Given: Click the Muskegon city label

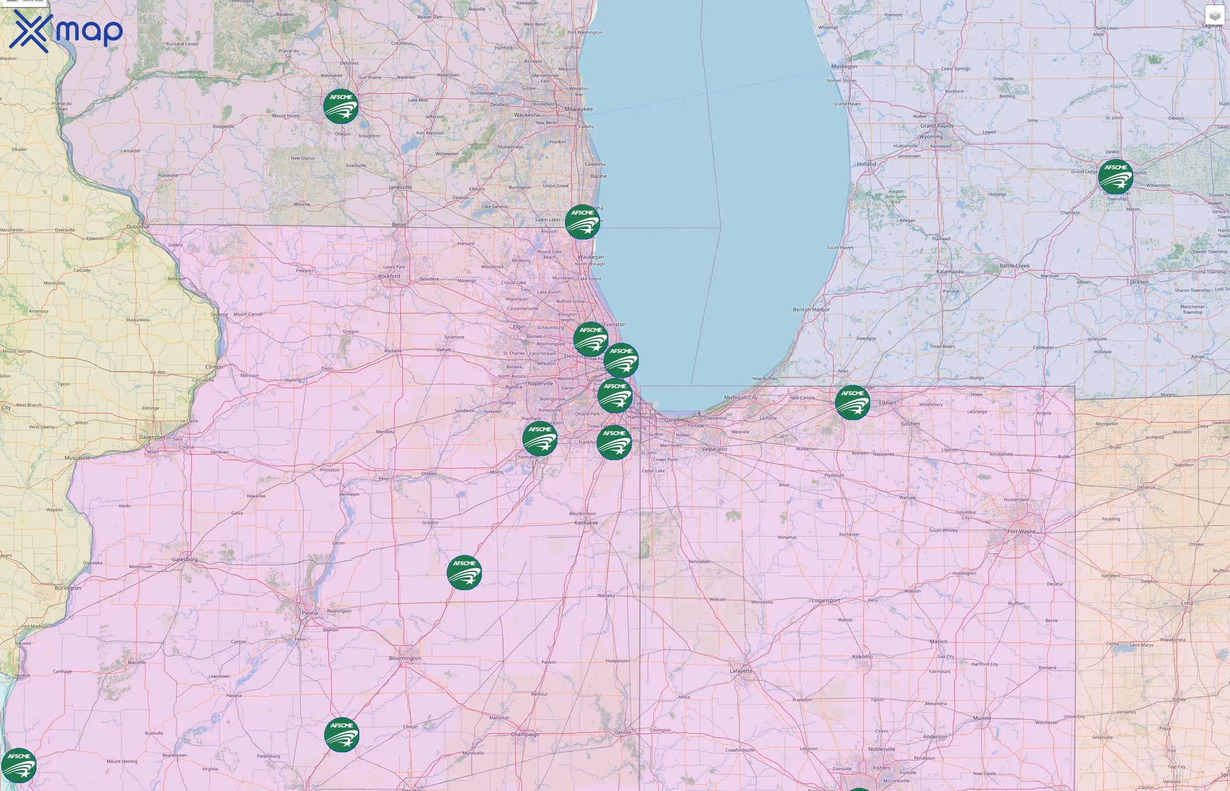Looking at the screenshot, I should click(844, 66).
